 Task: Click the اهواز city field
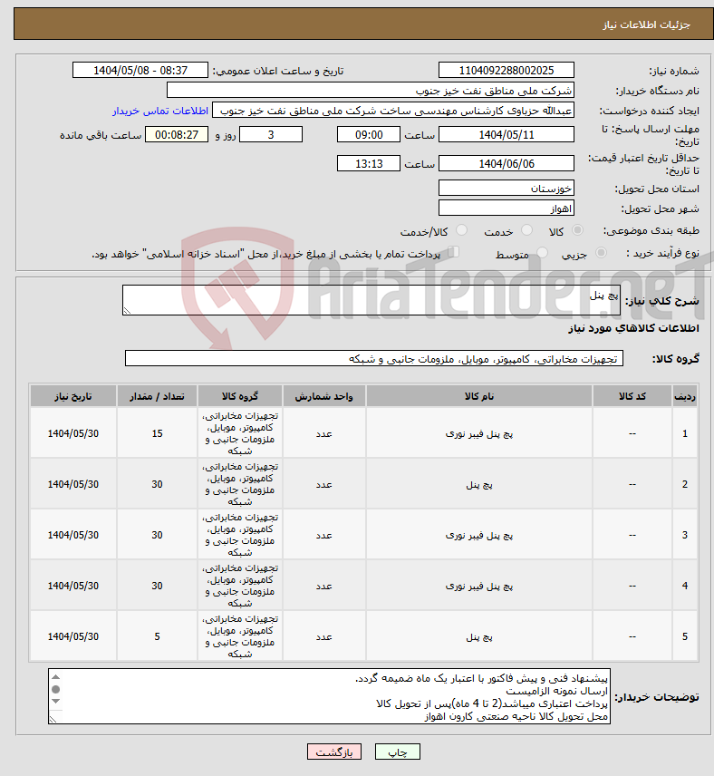click(x=507, y=209)
